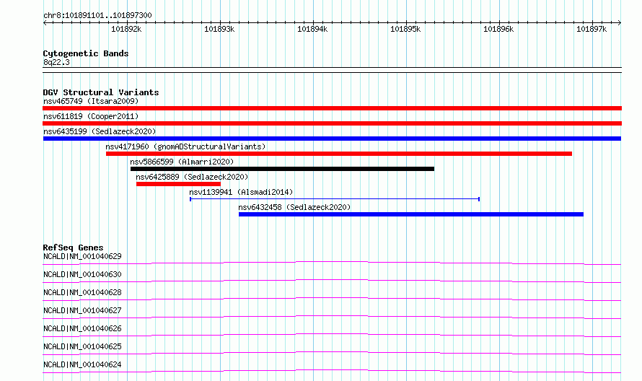Click the 101895k ruler mark
Image resolution: width=642 pixels, height=381 pixels.
tap(405, 29)
